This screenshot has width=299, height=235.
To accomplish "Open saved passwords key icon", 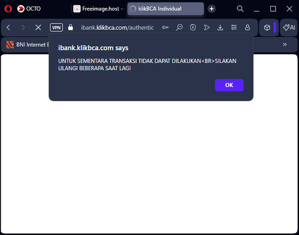I will 165,28.
